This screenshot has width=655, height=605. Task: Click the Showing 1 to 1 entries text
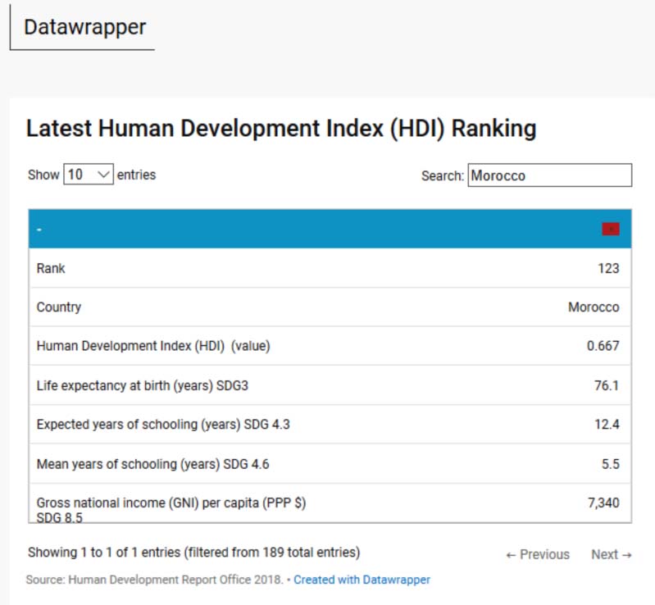pos(193,552)
